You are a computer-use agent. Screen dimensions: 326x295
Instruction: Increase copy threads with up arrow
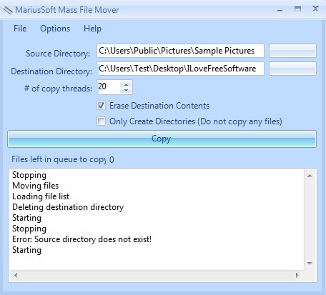[x=126, y=84]
